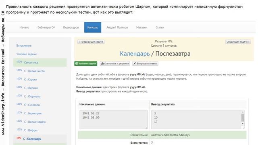Click the 1941.06.22 input line

91,114
